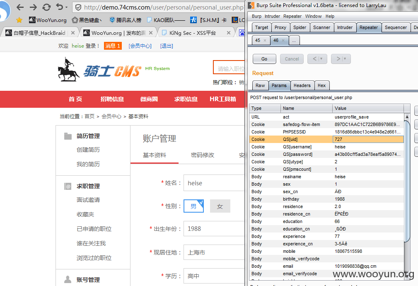Open Repeater next-request history dropdown
The height and width of the screenshot is (286, 418).
coord(345,59)
